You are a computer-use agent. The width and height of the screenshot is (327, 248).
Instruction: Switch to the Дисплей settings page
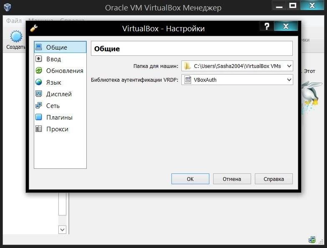click(60, 94)
